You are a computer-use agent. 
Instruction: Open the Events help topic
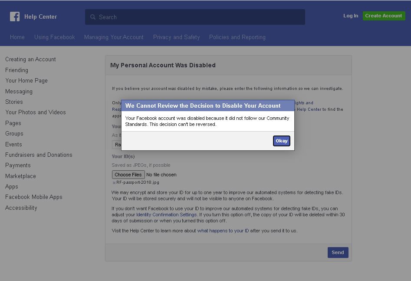(x=13, y=144)
